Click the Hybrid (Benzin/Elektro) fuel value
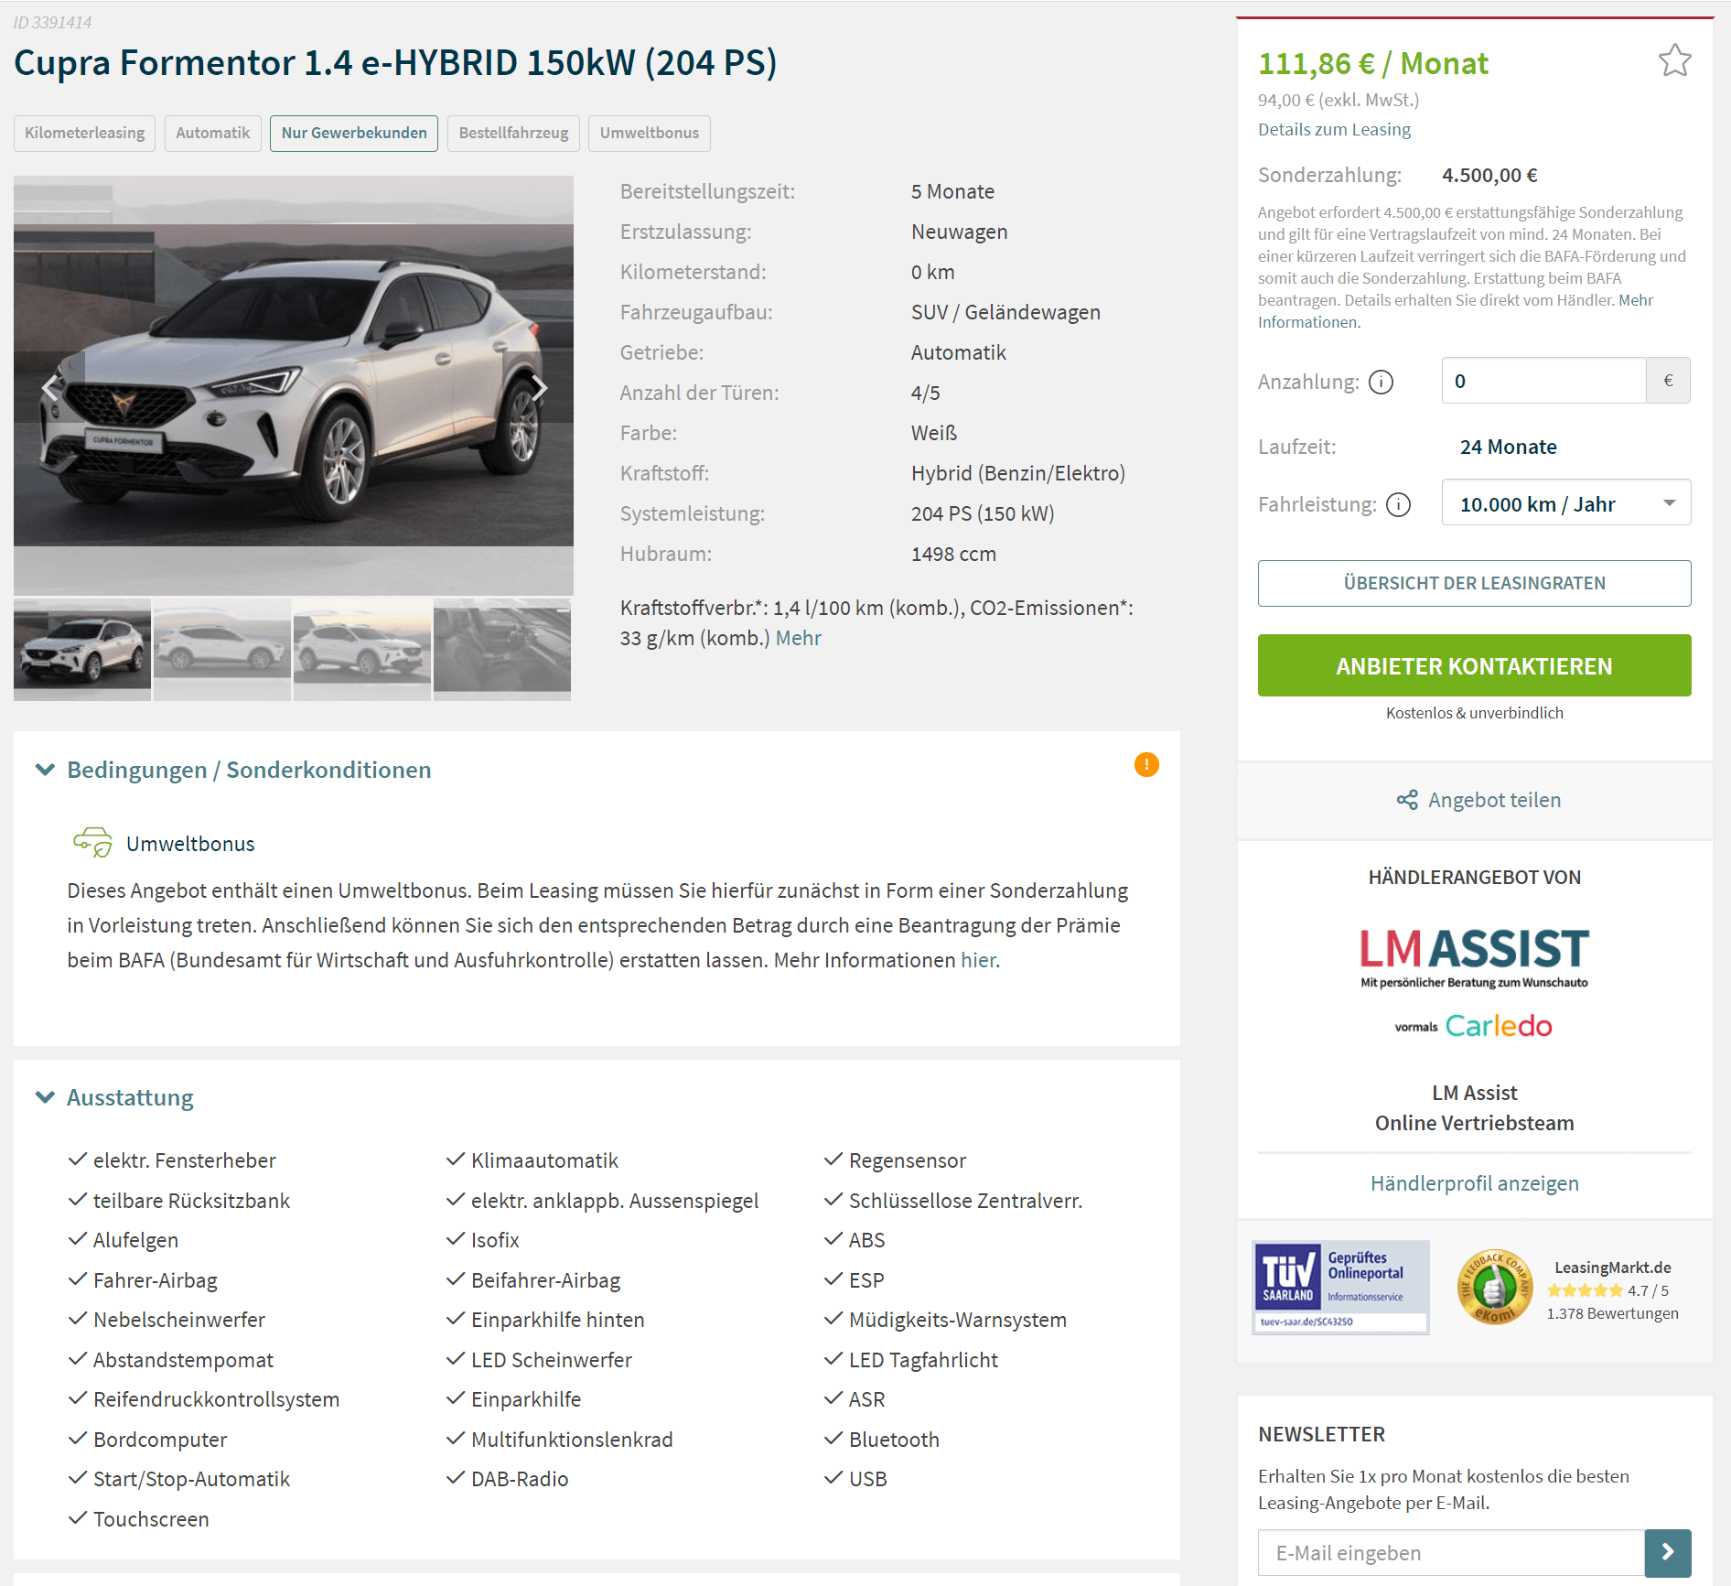The image size is (1731, 1586). tap(1018, 473)
